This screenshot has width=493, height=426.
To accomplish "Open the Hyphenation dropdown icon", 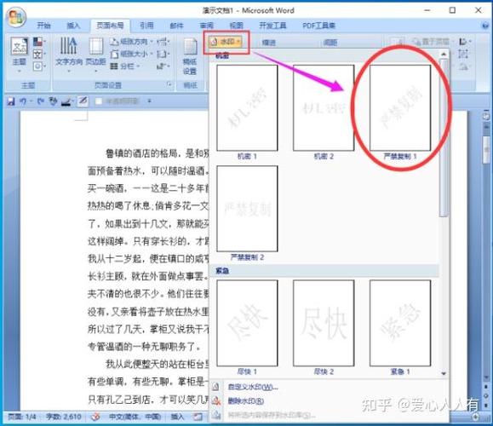I will coord(163,66).
